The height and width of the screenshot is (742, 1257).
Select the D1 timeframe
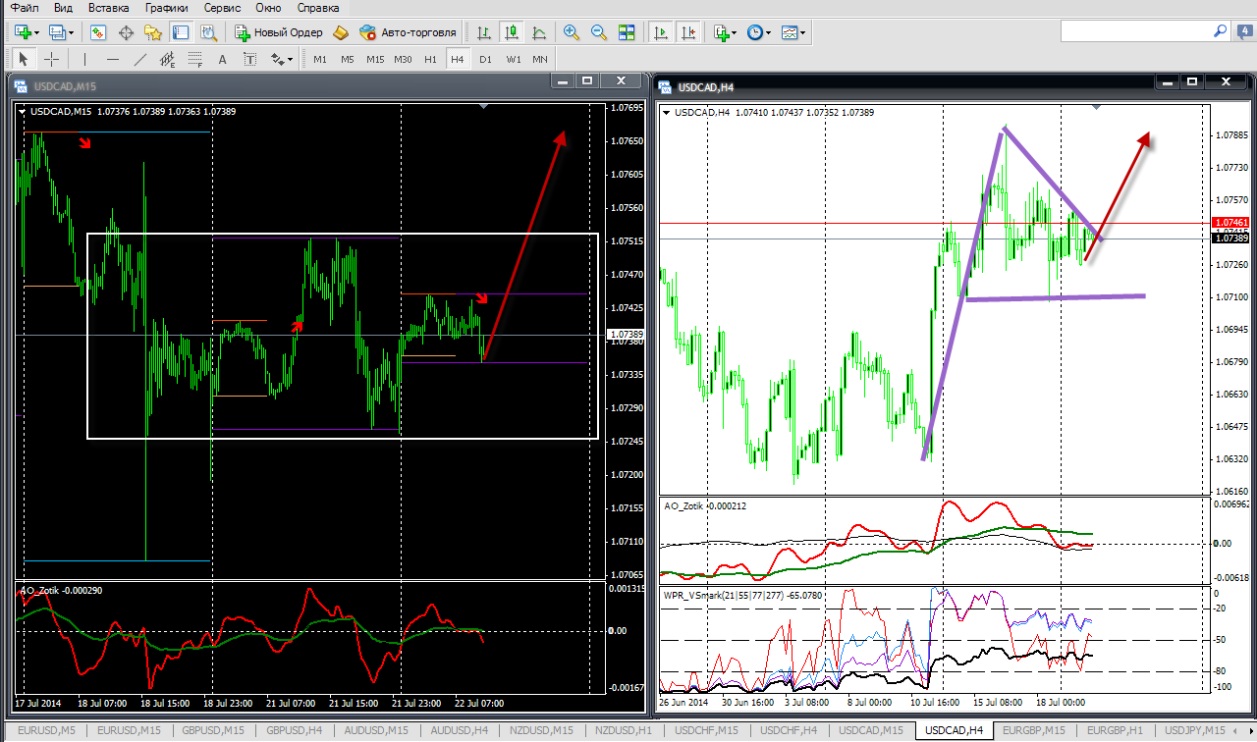(x=485, y=59)
